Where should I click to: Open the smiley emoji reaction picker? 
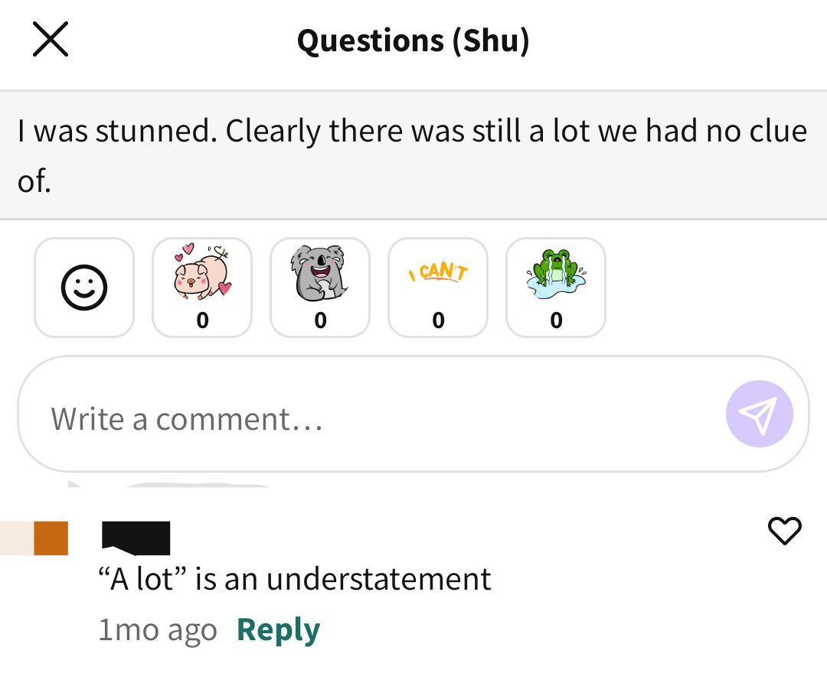[x=84, y=288]
